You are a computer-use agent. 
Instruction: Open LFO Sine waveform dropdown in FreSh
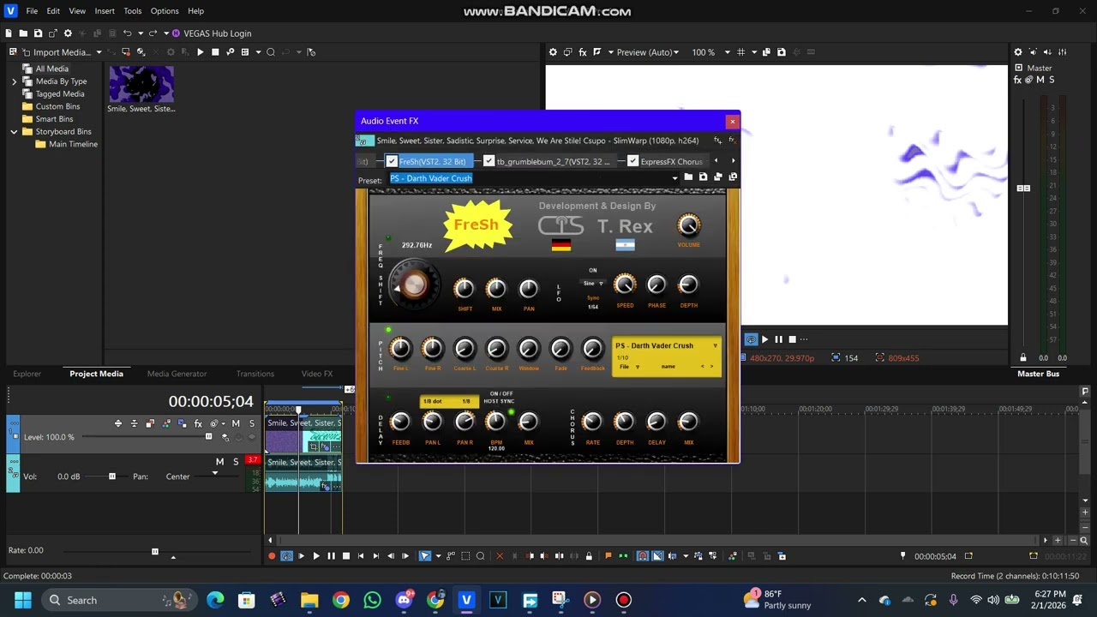click(x=592, y=283)
